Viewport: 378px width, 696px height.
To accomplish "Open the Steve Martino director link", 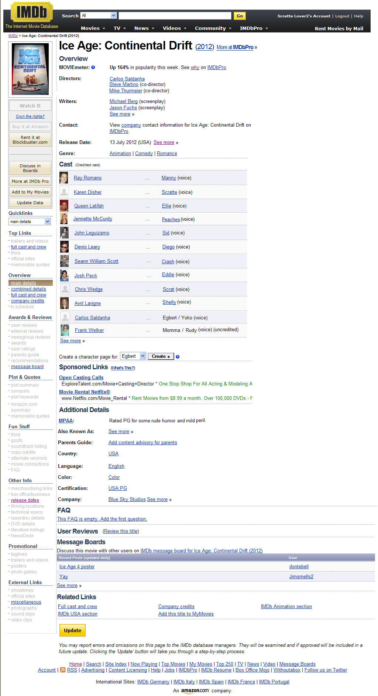I will 124,85.
